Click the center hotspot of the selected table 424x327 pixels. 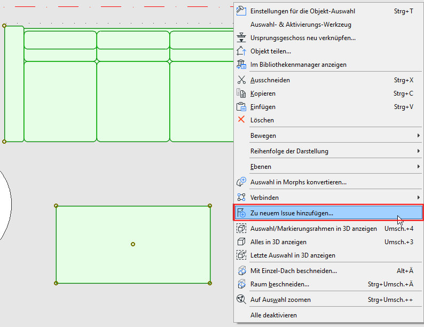(x=133, y=244)
